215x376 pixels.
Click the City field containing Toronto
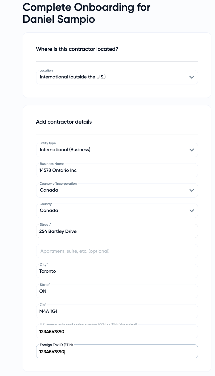point(116,271)
